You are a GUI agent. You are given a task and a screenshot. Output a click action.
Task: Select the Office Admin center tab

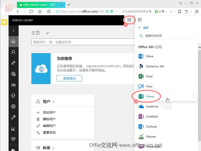click(x=41, y=5)
